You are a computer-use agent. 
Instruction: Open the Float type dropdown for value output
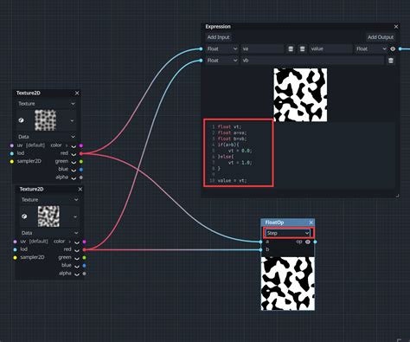[371, 49]
